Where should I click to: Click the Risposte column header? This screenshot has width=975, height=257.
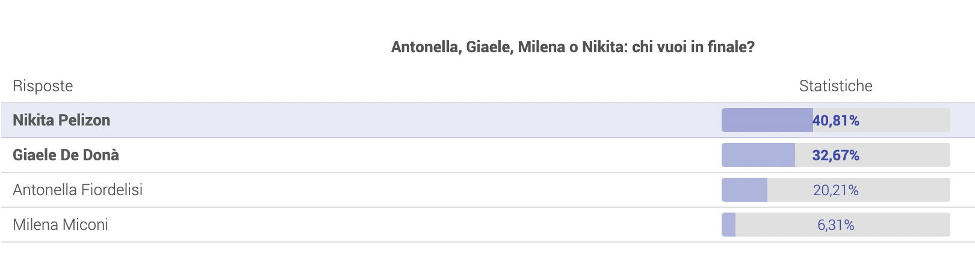pyautogui.click(x=43, y=86)
